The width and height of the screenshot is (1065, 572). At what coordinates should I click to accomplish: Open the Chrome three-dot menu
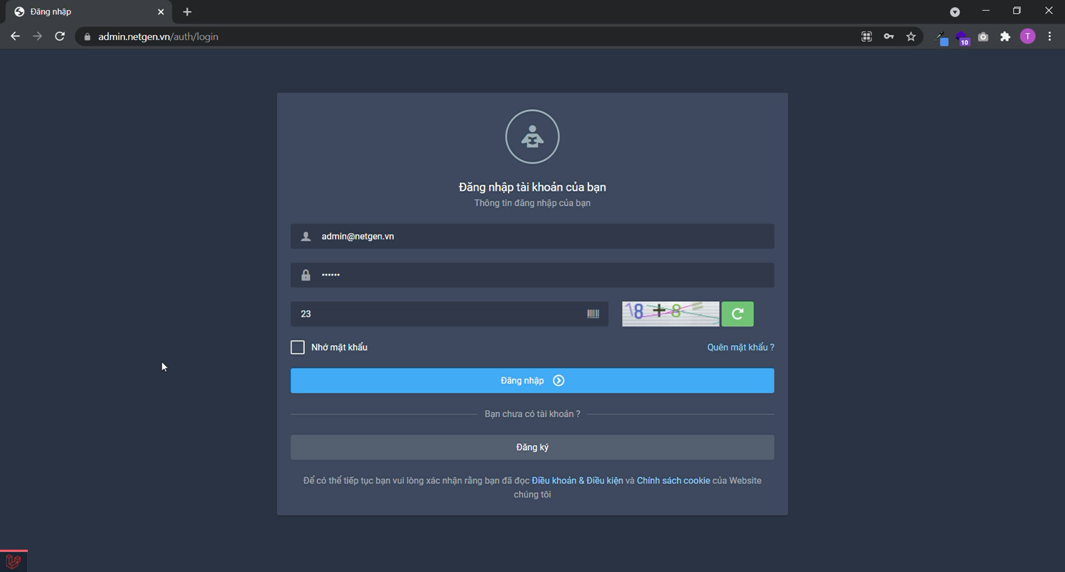[x=1050, y=37]
